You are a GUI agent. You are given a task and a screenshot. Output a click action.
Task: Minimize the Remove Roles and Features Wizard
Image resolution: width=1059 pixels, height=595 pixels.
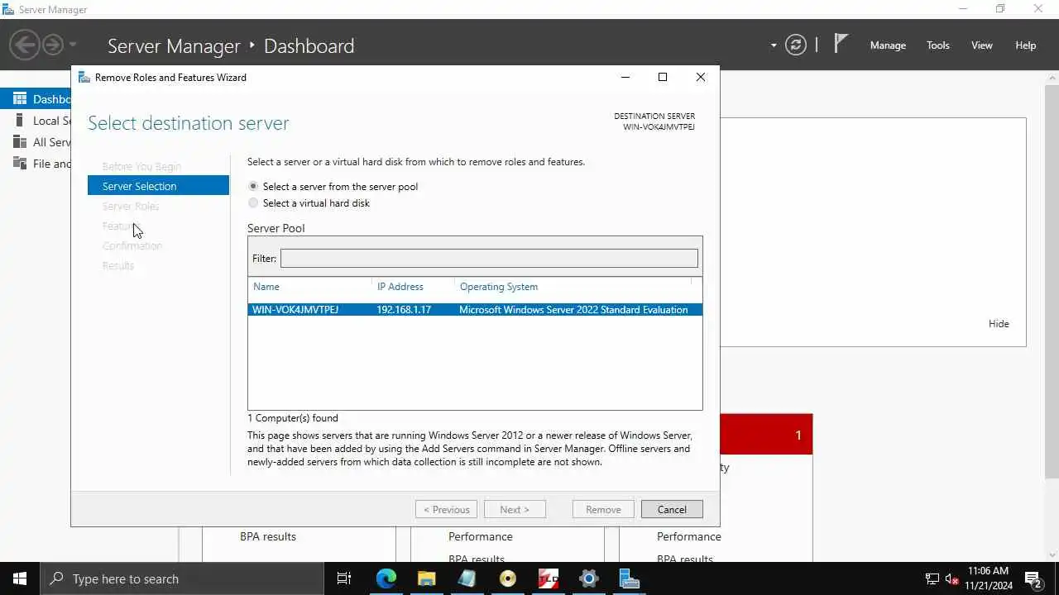tap(625, 77)
